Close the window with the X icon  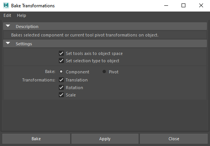point(201,5)
